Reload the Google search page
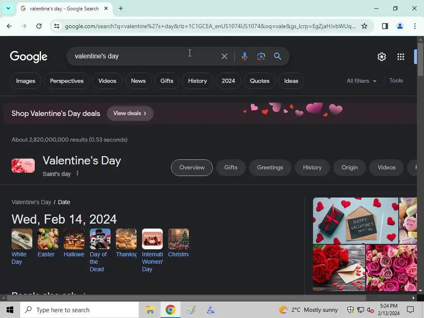This screenshot has width=424, height=318. click(39, 26)
